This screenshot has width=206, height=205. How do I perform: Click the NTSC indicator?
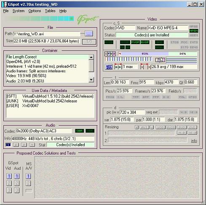pos(193,97)
